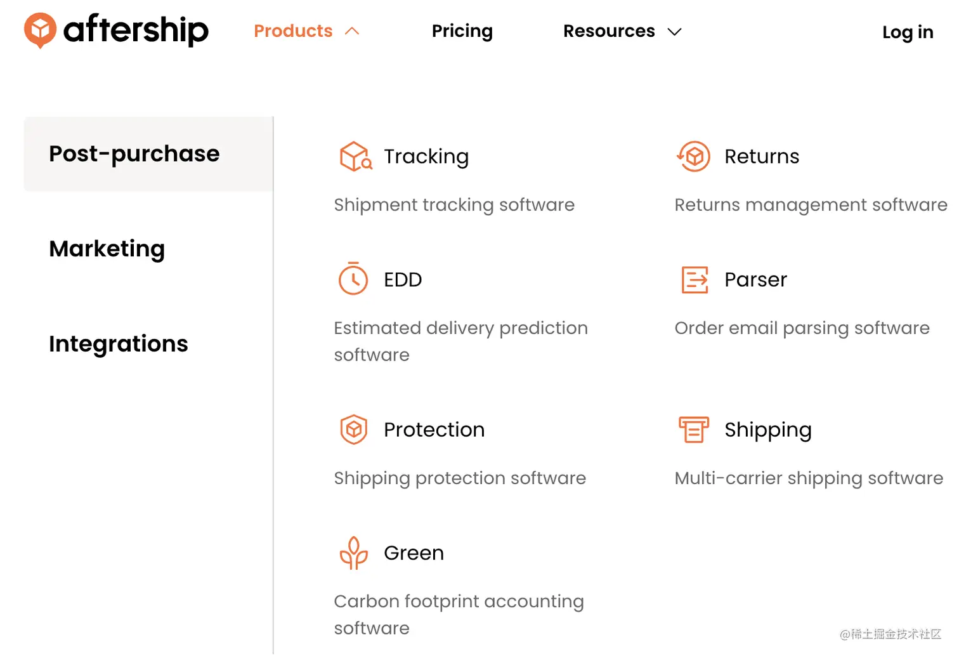
Task: Go to Shipment tracking software description
Action: [454, 205]
